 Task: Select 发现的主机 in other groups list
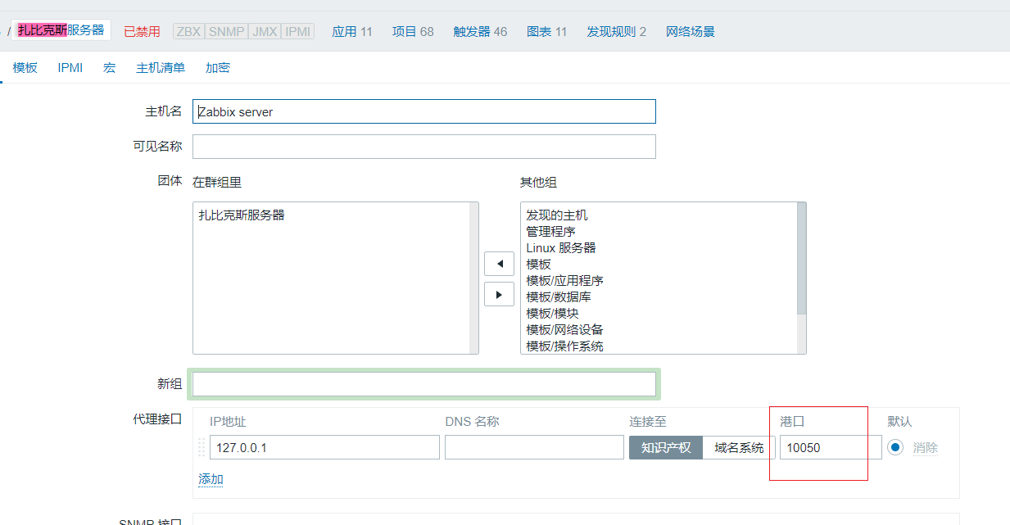(557, 215)
